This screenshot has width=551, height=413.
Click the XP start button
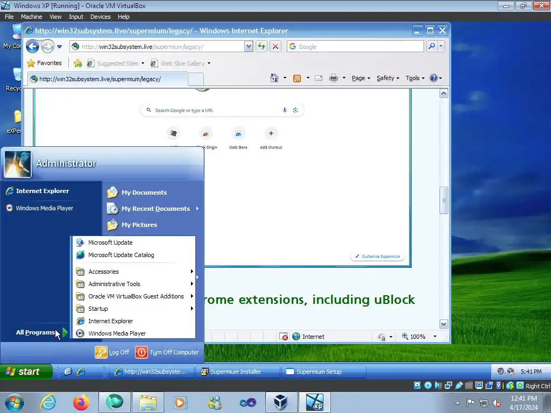26,372
